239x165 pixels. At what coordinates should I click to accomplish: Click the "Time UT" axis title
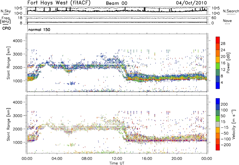pos(117,163)
